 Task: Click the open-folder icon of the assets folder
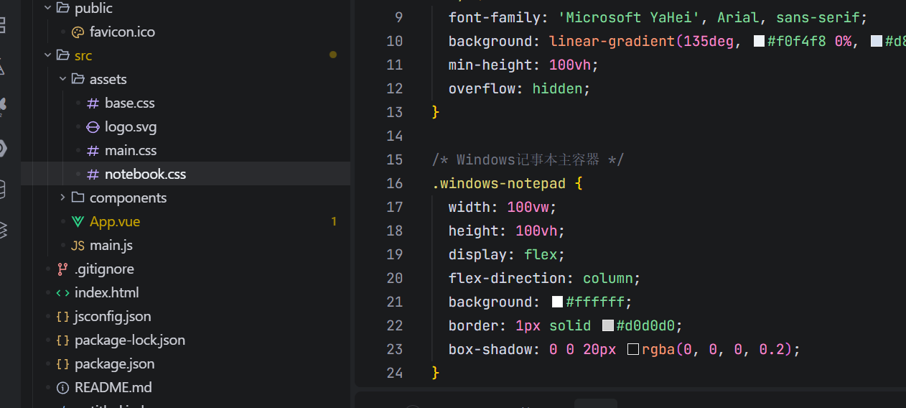pos(78,80)
